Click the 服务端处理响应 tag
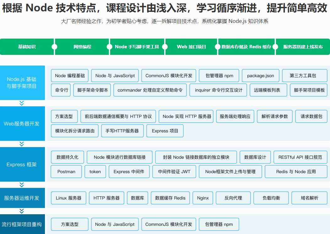 point(235,116)
